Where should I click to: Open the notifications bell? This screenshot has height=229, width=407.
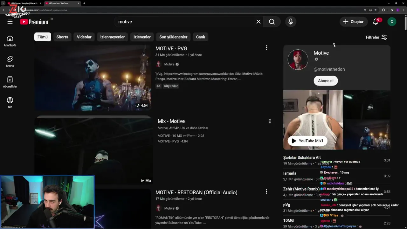[376, 22]
